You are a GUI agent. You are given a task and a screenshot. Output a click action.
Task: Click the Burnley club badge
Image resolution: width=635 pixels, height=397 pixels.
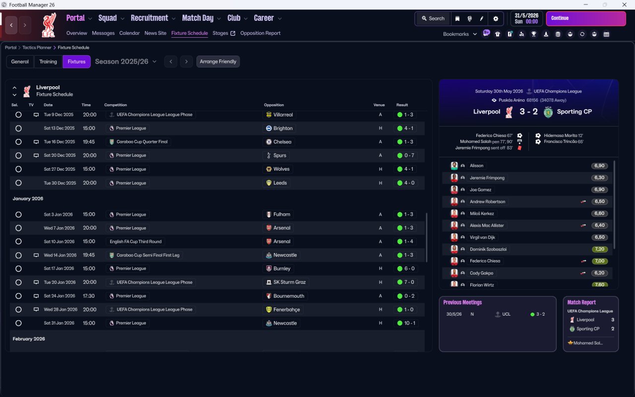(x=269, y=268)
